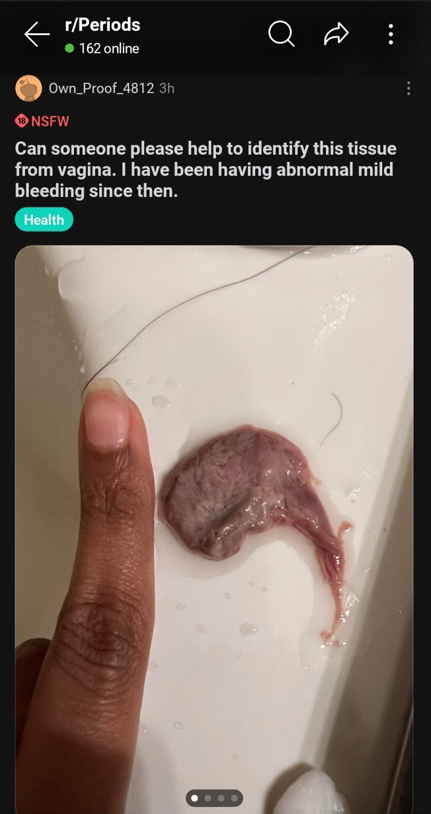Tap the share arrow icon in header
Image resolution: width=431 pixels, height=814 pixels.
point(336,34)
